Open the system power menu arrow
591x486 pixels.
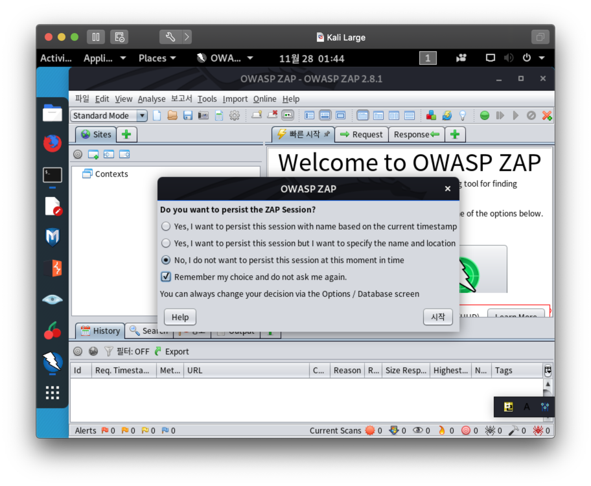coord(542,58)
